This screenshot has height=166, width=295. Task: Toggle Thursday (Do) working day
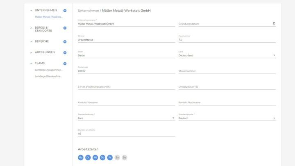[x=102, y=157]
